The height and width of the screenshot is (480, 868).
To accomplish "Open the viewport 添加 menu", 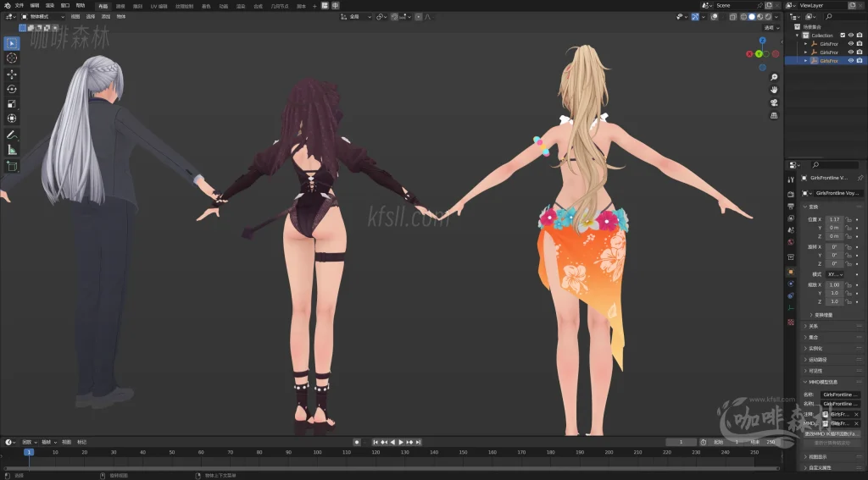I will [106, 17].
